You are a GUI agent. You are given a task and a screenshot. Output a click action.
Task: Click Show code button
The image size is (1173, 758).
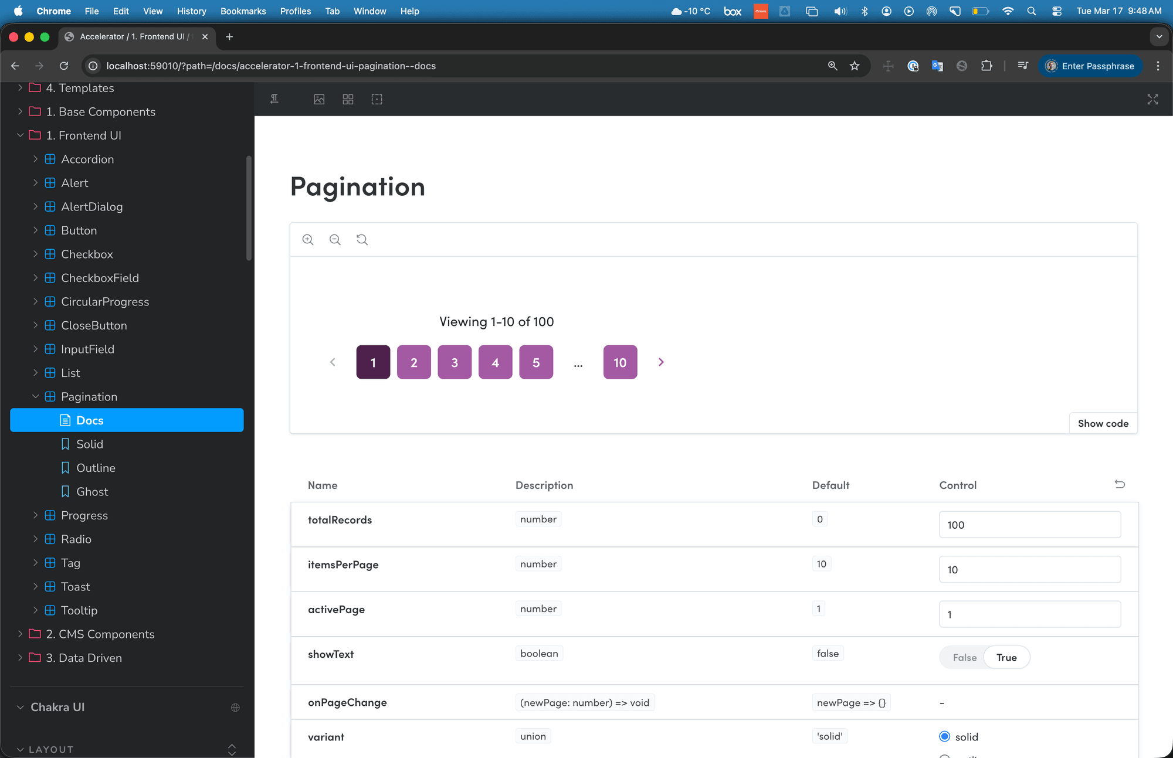pos(1103,423)
